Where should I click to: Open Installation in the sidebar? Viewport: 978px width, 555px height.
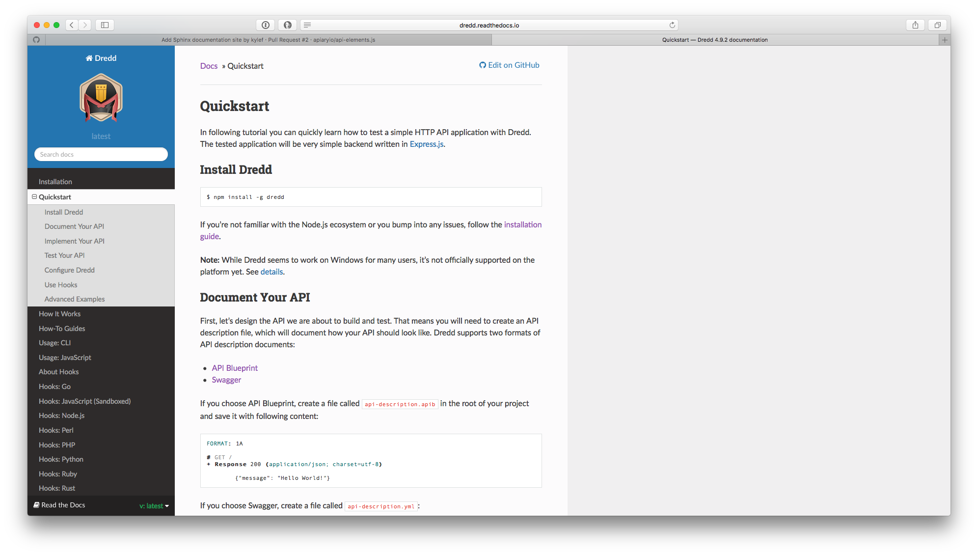[55, 182]
